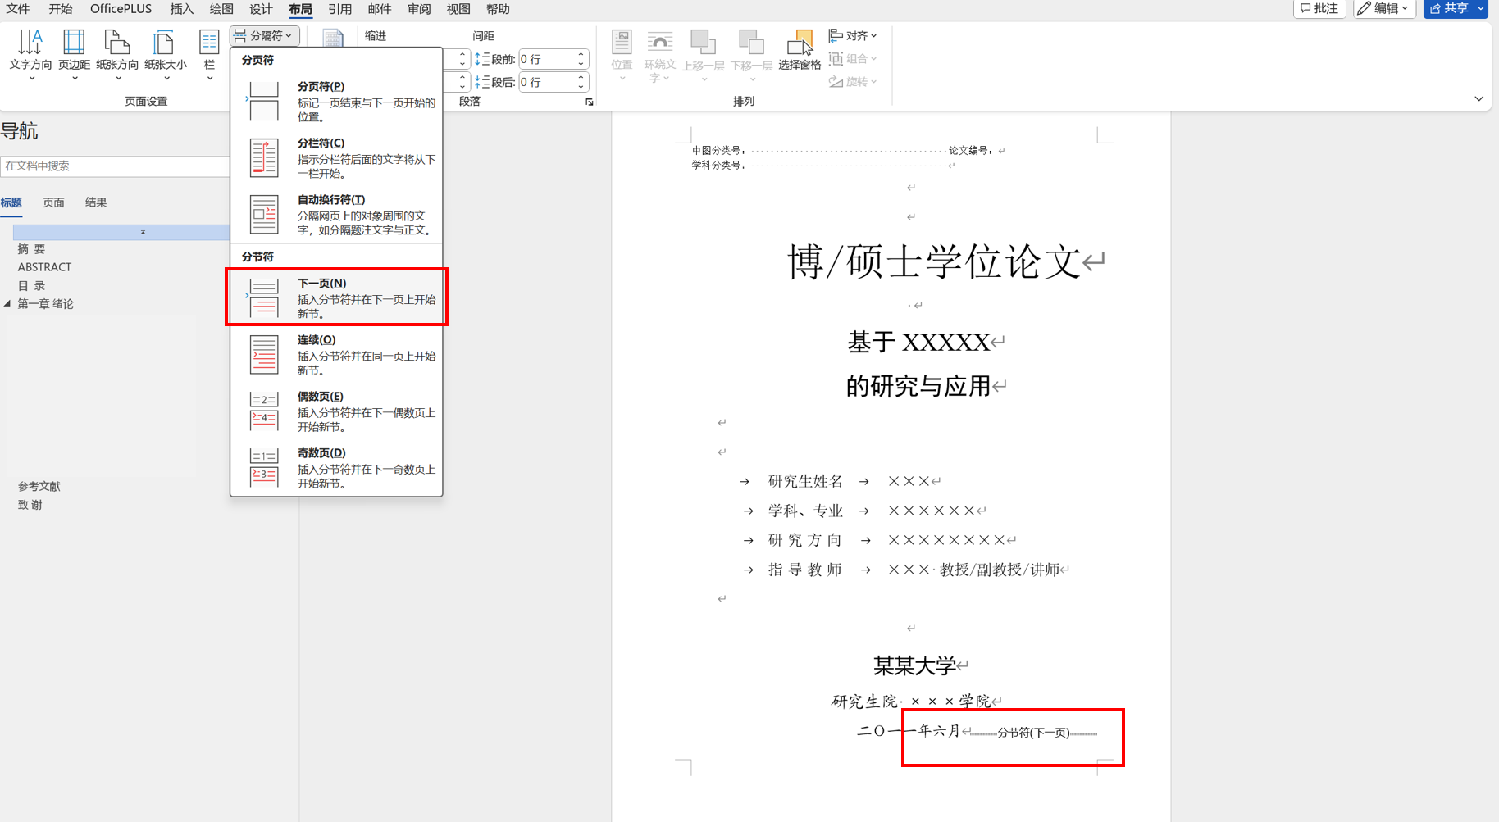Open the Columns (栏) options
The height and width of the screenshot is (822, 1499).
(209, 55)
